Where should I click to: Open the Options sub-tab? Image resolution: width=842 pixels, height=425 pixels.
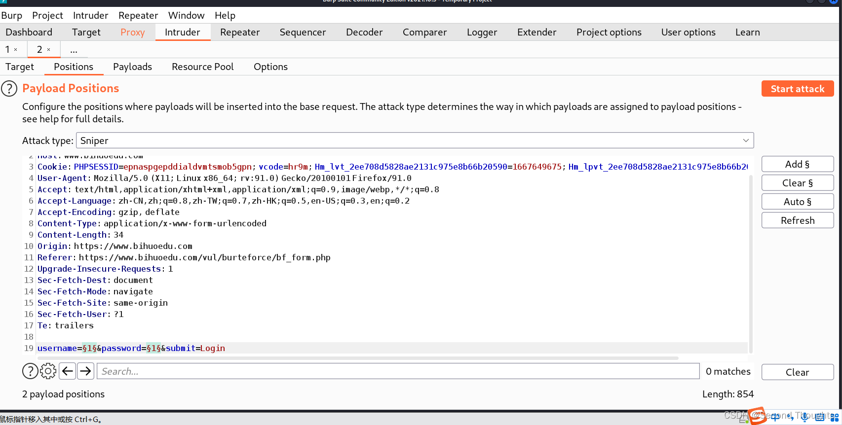coord(270,67)
